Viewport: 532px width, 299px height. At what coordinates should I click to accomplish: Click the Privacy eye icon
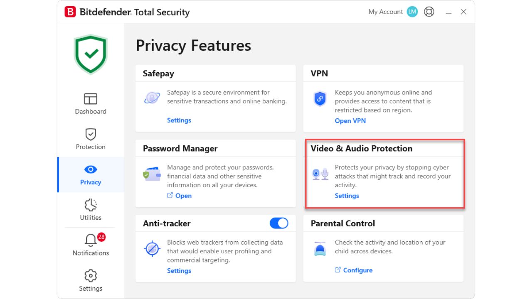point(90,169)
